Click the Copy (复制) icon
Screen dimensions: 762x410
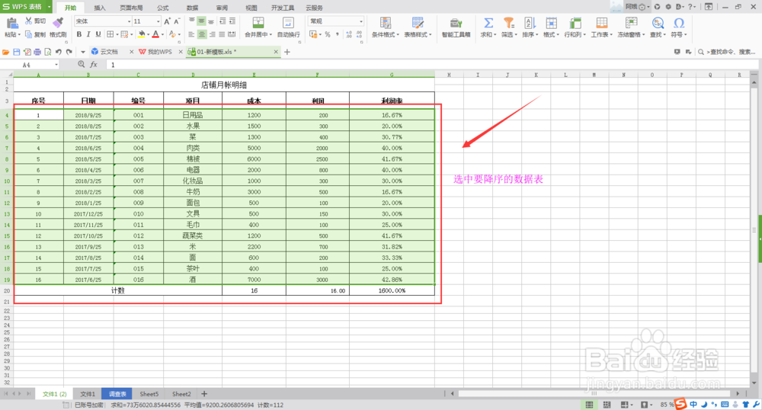[29, 34]
